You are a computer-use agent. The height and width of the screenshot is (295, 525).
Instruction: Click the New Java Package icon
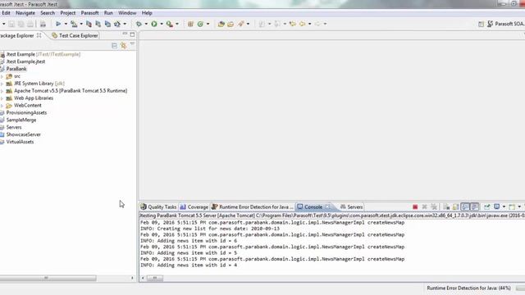point(190,24)
